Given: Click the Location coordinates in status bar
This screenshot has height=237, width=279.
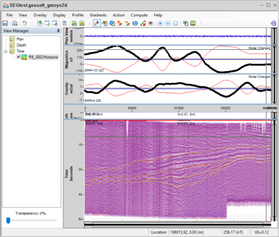Looking at the screenshot, I should tap(187, 232).
